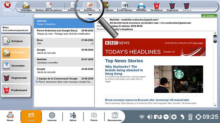
Task: Open the Documenten tab
Action: coord(115,117)
